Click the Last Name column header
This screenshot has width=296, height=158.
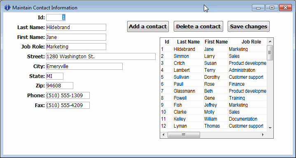point(189,42)
